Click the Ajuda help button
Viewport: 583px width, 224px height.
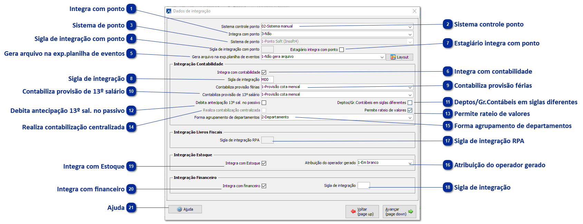(185, 209)
